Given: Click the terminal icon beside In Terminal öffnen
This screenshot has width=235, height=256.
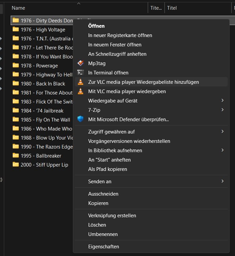Looking at the screenshot, I should tap(80, 72).
